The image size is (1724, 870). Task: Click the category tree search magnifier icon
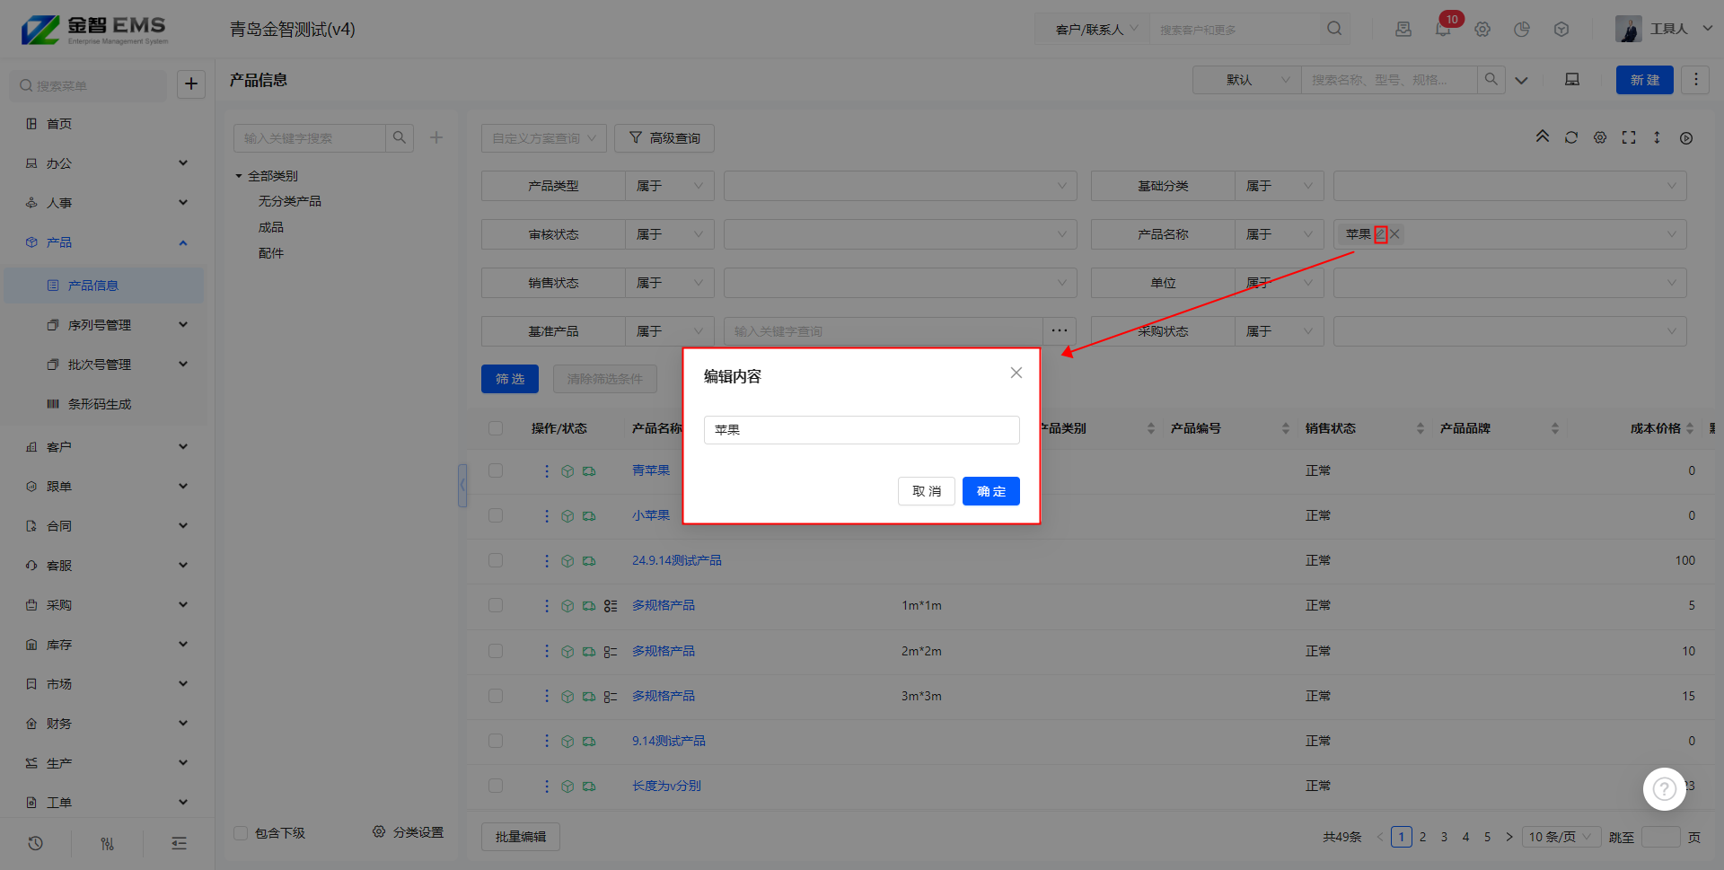coord(400,137)
